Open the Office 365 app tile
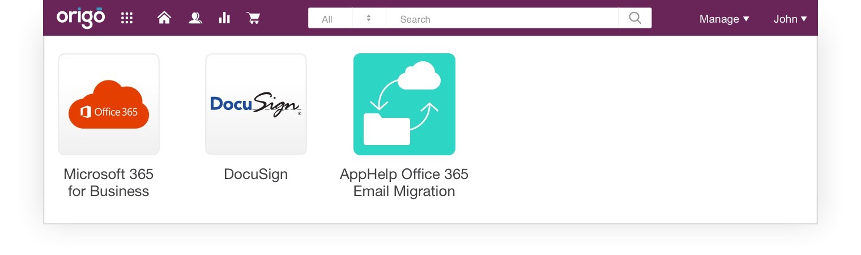This screenshot has height=255, width=861. pyautogui.click(x=109, y=104)
